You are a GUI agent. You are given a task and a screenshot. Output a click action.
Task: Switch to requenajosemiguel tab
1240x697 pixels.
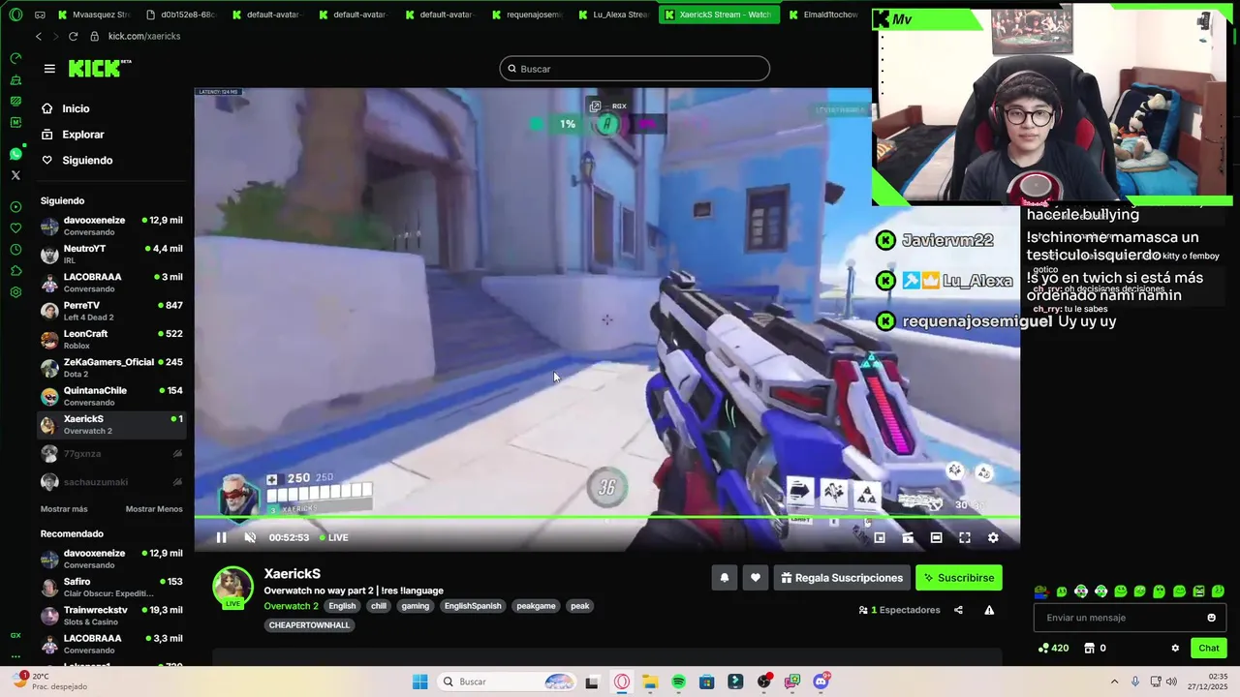pos(528,15)
